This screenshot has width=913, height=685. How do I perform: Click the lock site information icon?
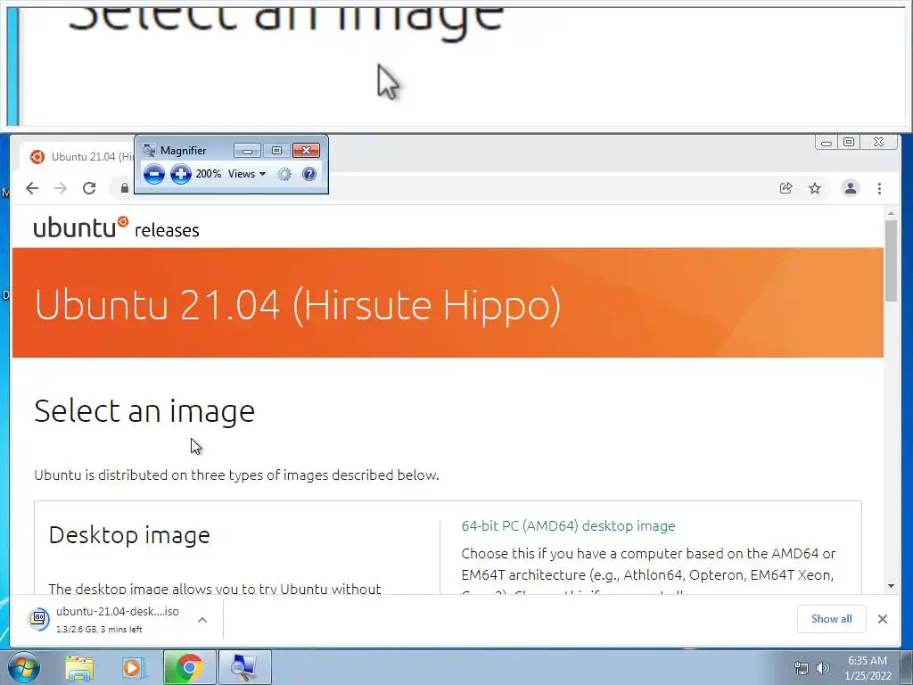point(124,188)
